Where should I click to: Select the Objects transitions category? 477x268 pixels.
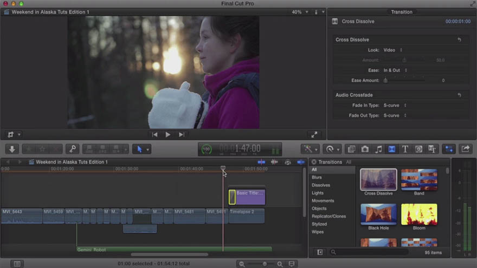[x=332, y=208]
